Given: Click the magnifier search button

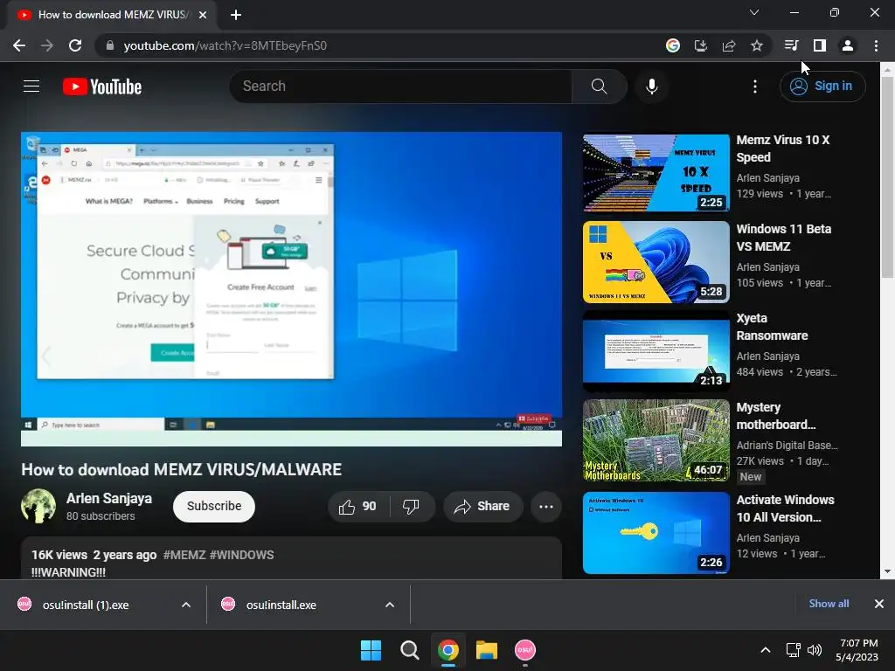Looking at the screenshot, I should pos(599,86).
